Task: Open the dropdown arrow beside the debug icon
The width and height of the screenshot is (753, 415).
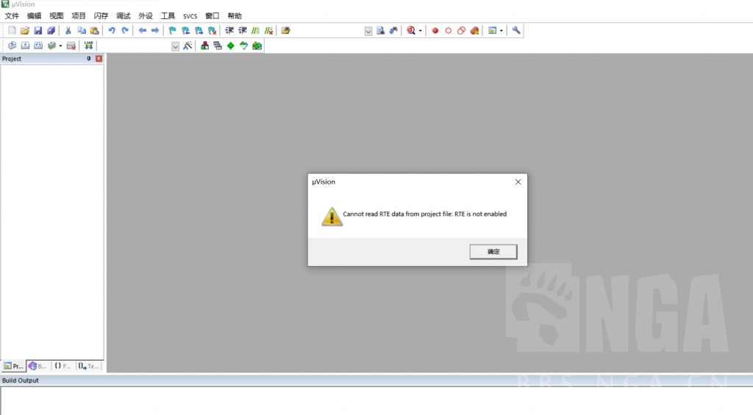Action: click(x=420, y=31)
